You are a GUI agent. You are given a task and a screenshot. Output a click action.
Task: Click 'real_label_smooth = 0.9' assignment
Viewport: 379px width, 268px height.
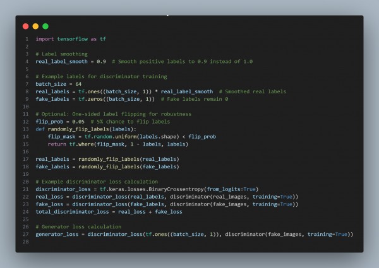pos(71,62)
